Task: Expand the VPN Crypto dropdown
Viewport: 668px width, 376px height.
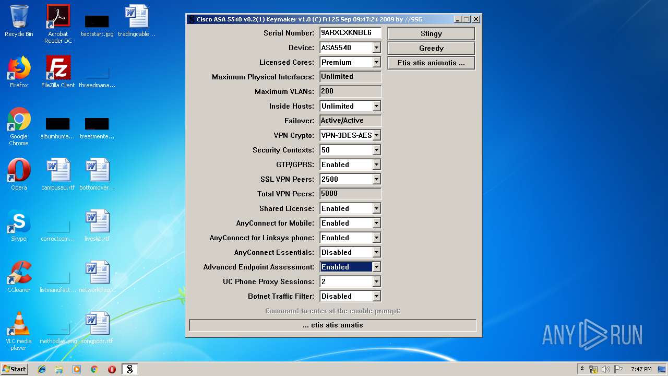Action: pos(377,135)
